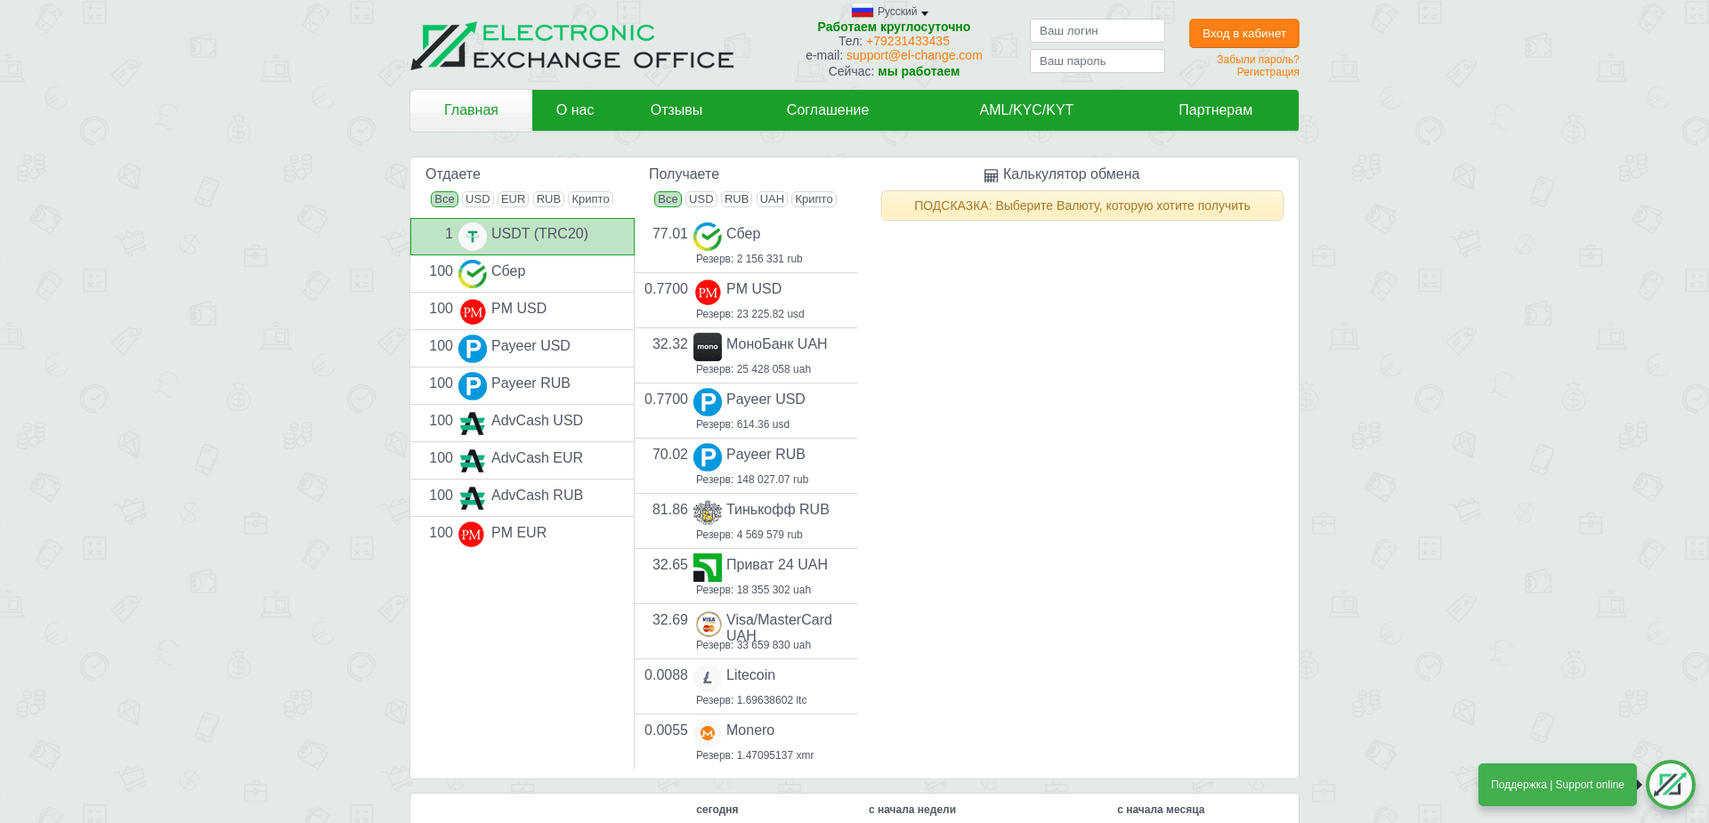Select the Litecoin icon in Получаете
This screenshot has height=823, width=1709.
(x=708, y=678)
